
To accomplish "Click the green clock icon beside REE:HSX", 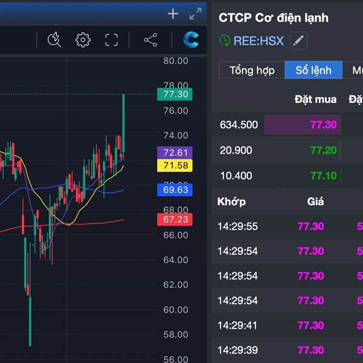I will [224, 41].
